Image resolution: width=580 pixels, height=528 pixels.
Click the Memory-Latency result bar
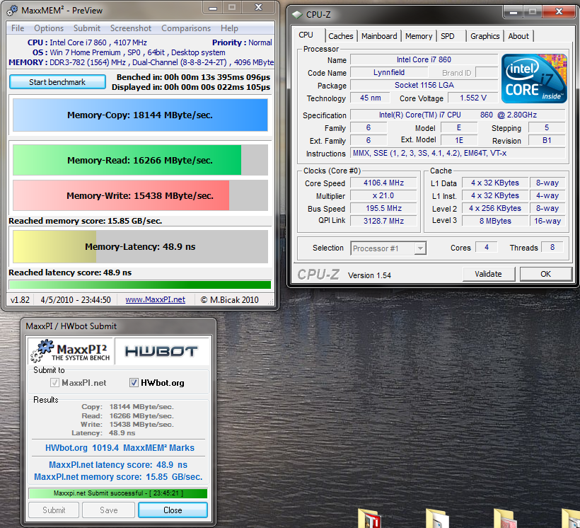tap(140, 246)
